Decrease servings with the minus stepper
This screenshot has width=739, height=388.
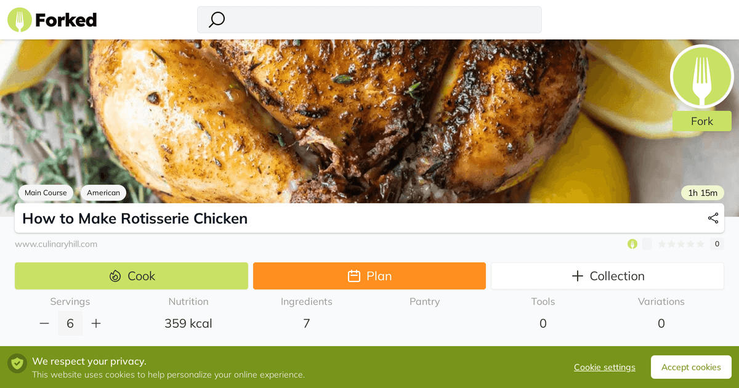tap(44, 323)
